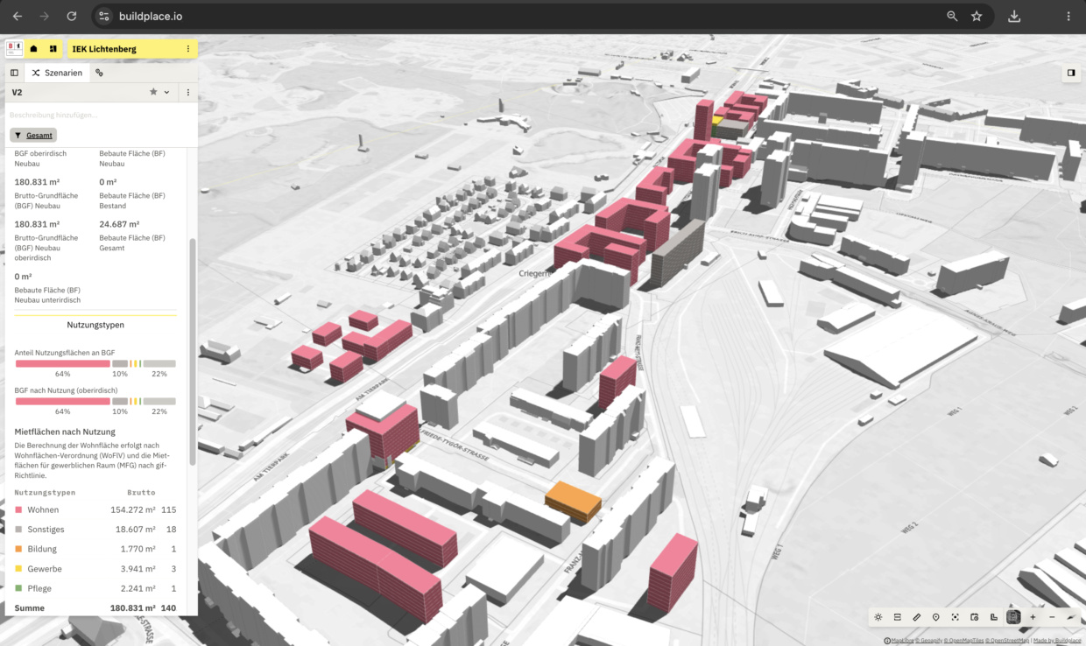The height and width of the screenshot is (646, 1086).
Task: Toggle favorite star for scenario V2
Action: [153, 92]
